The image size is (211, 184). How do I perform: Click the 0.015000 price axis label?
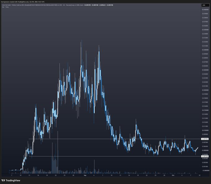click(x=205, y=110)
